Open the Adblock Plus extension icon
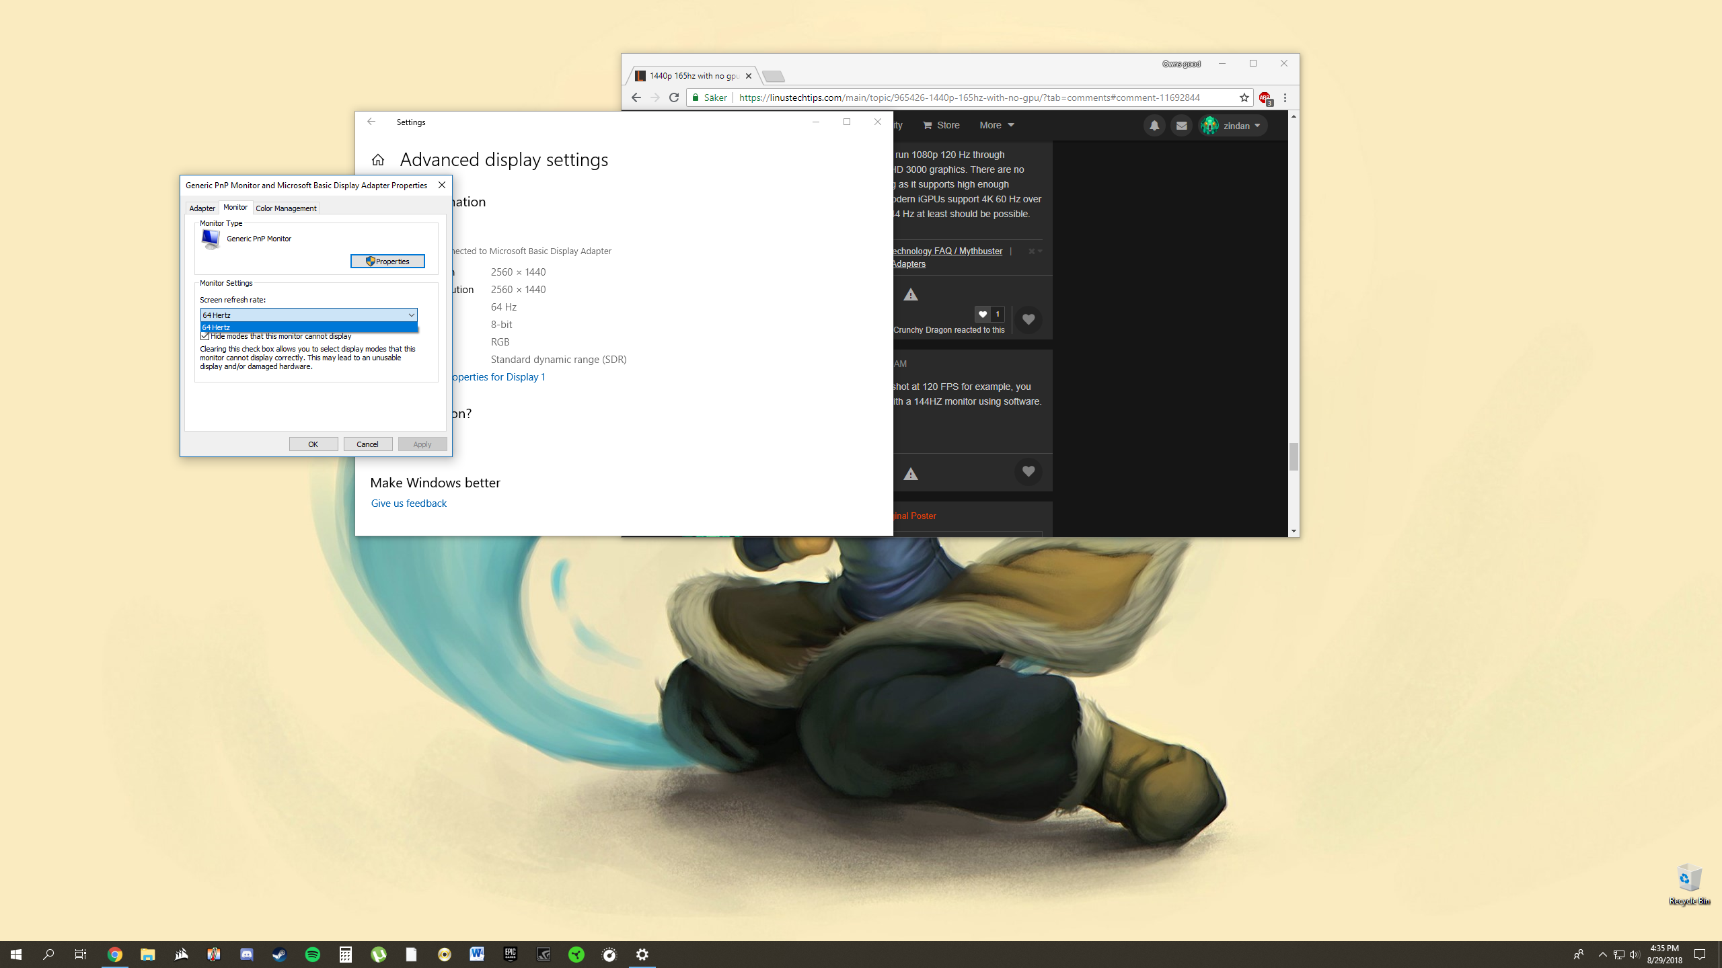The width and height of the screenshot is (1722, 968). pos(1265,98)
